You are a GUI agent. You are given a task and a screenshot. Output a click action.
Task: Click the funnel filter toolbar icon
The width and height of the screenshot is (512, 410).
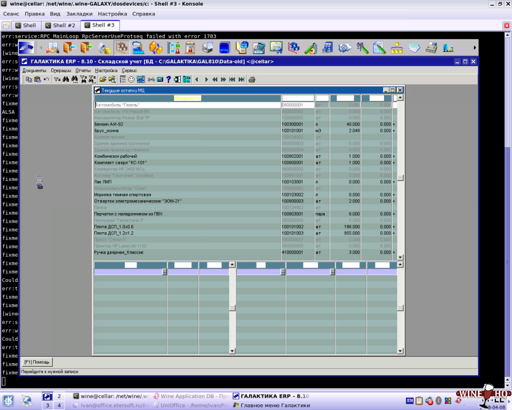pos(57,79)
